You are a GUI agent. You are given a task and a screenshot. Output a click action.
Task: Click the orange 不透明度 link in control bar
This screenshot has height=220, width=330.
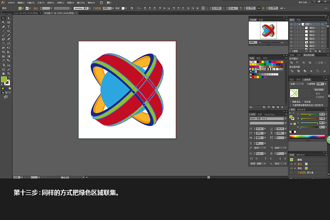97,8
